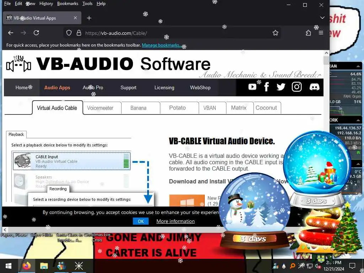
Task: Reload the current page
Action: pyautogui.click(x=36, y=33)
